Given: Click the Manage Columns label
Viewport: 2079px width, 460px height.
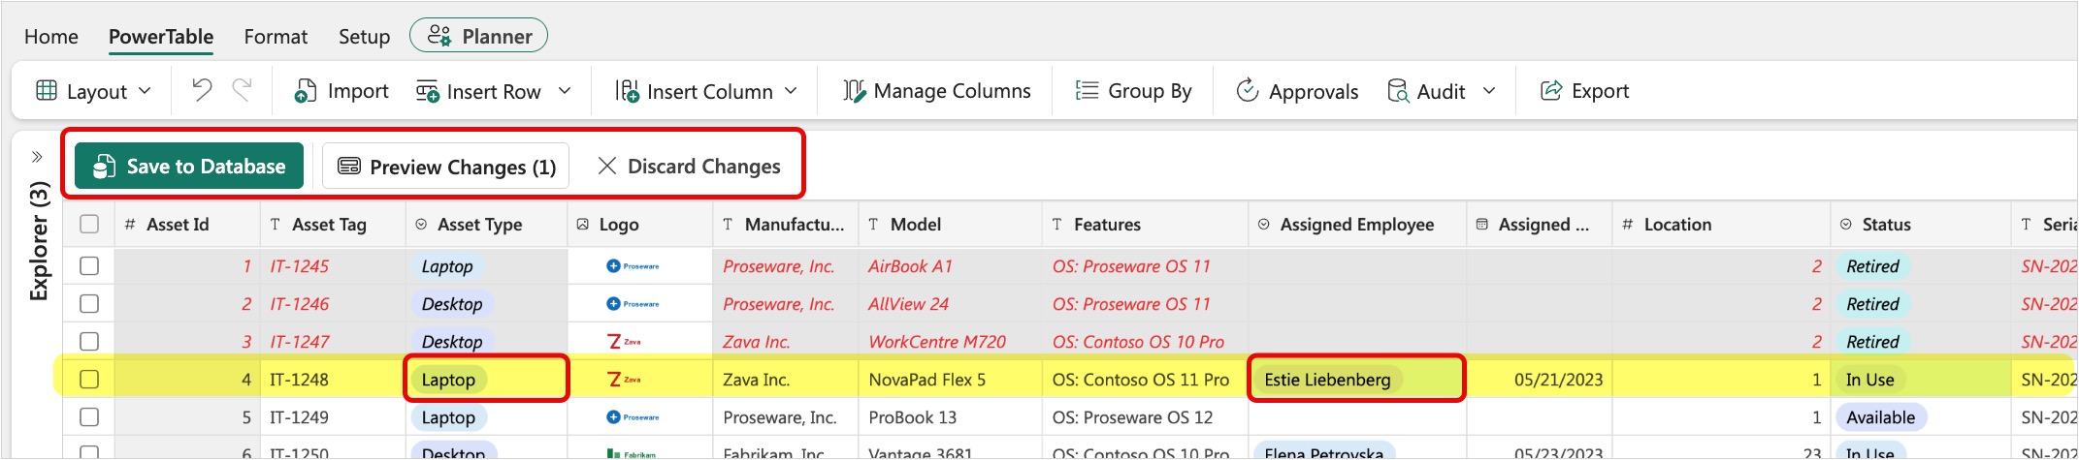Looking at the screenshot, I should coord(953,91).
